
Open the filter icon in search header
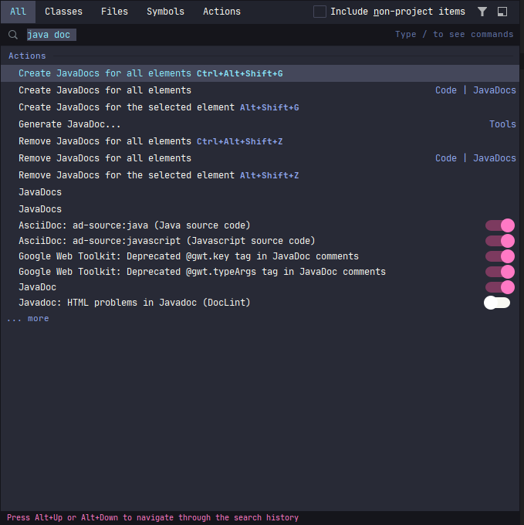pos(482,12)
